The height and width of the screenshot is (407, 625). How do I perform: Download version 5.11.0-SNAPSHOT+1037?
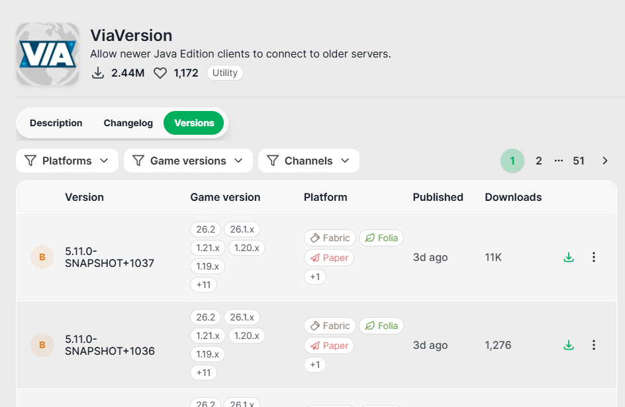coord(569,258)
